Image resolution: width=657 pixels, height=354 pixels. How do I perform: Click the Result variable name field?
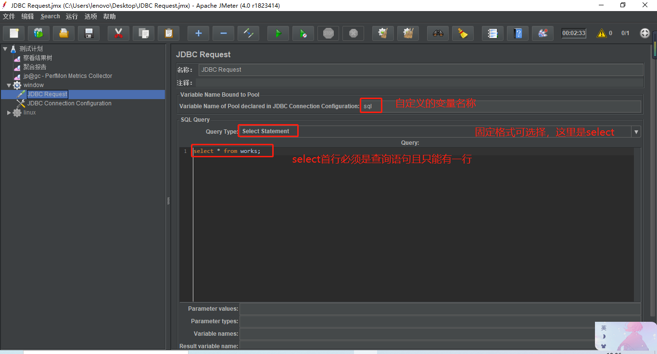[x=440, y=346]
